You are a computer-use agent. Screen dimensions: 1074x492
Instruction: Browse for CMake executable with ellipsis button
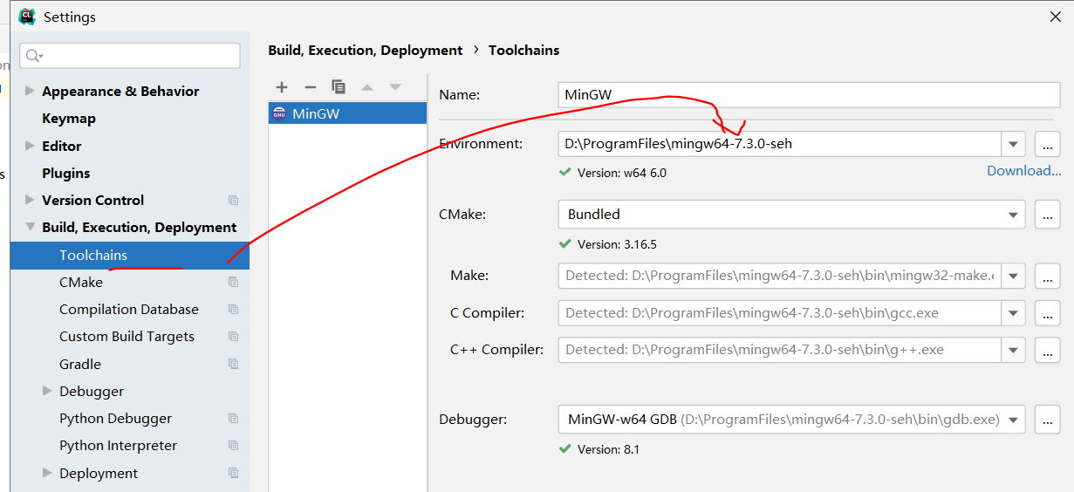click(1047, 214)
